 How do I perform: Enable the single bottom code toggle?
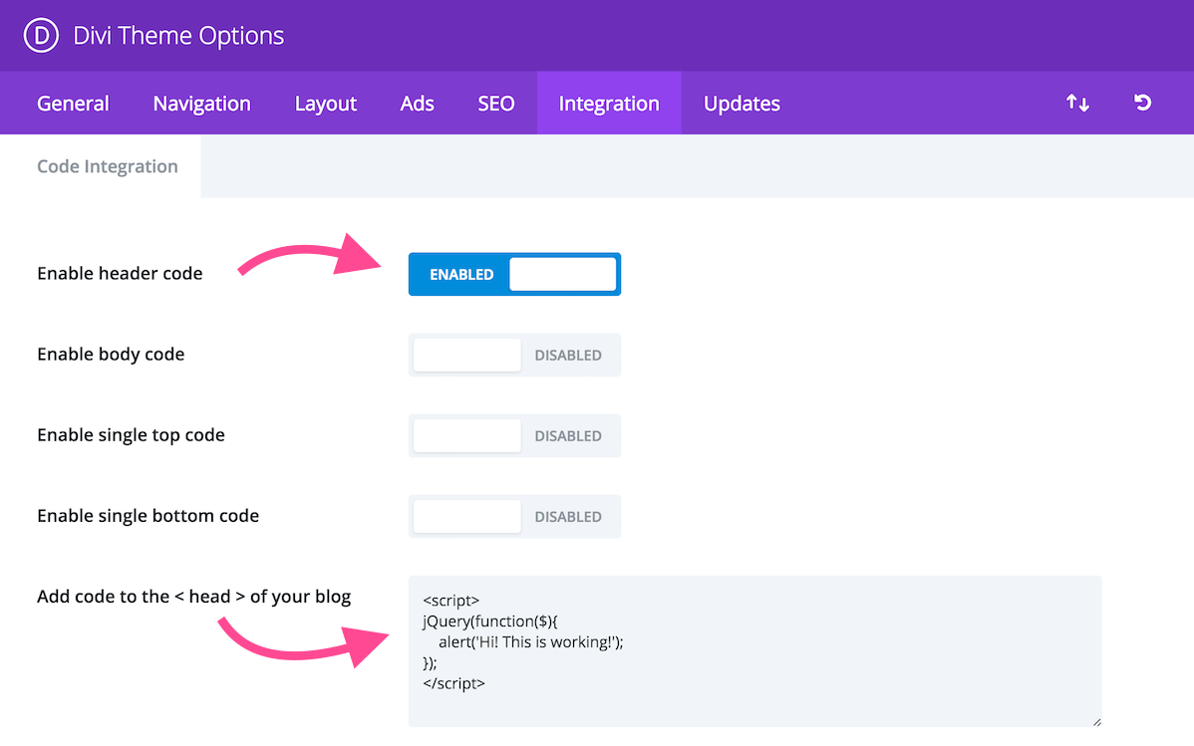(x=514, y=516)
